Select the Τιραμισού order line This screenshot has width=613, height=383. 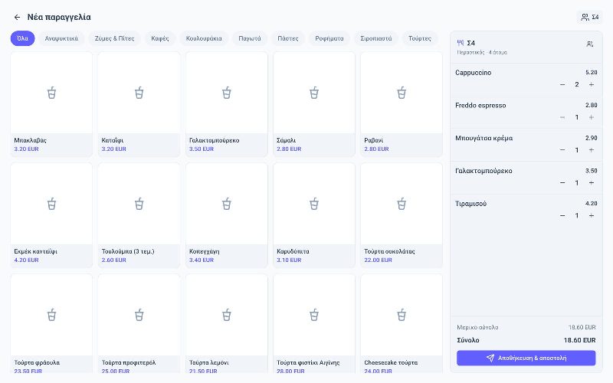click(526, 210)
